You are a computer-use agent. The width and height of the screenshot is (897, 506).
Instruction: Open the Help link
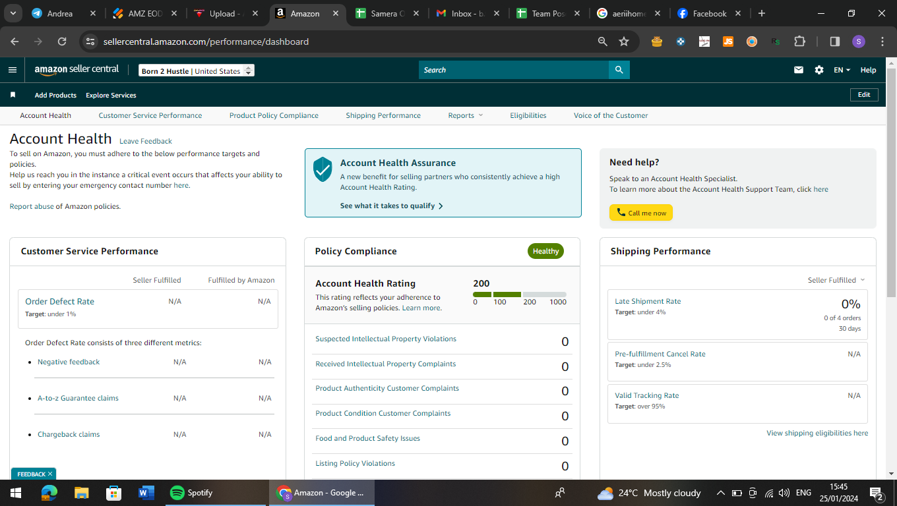(868, 70)
